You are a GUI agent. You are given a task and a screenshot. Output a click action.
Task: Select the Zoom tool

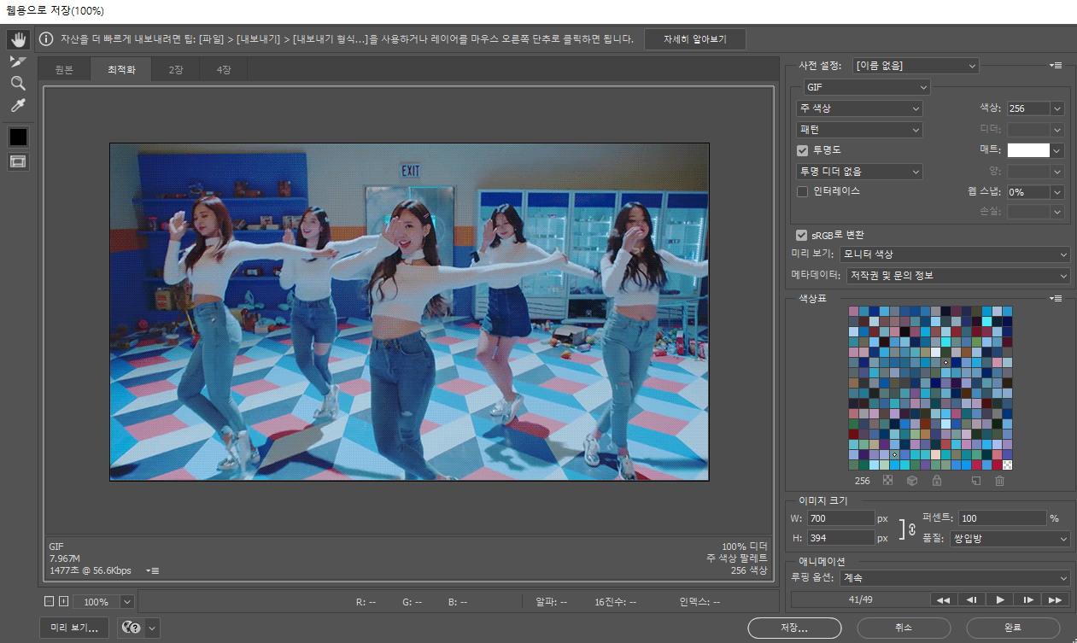[18, 84]
